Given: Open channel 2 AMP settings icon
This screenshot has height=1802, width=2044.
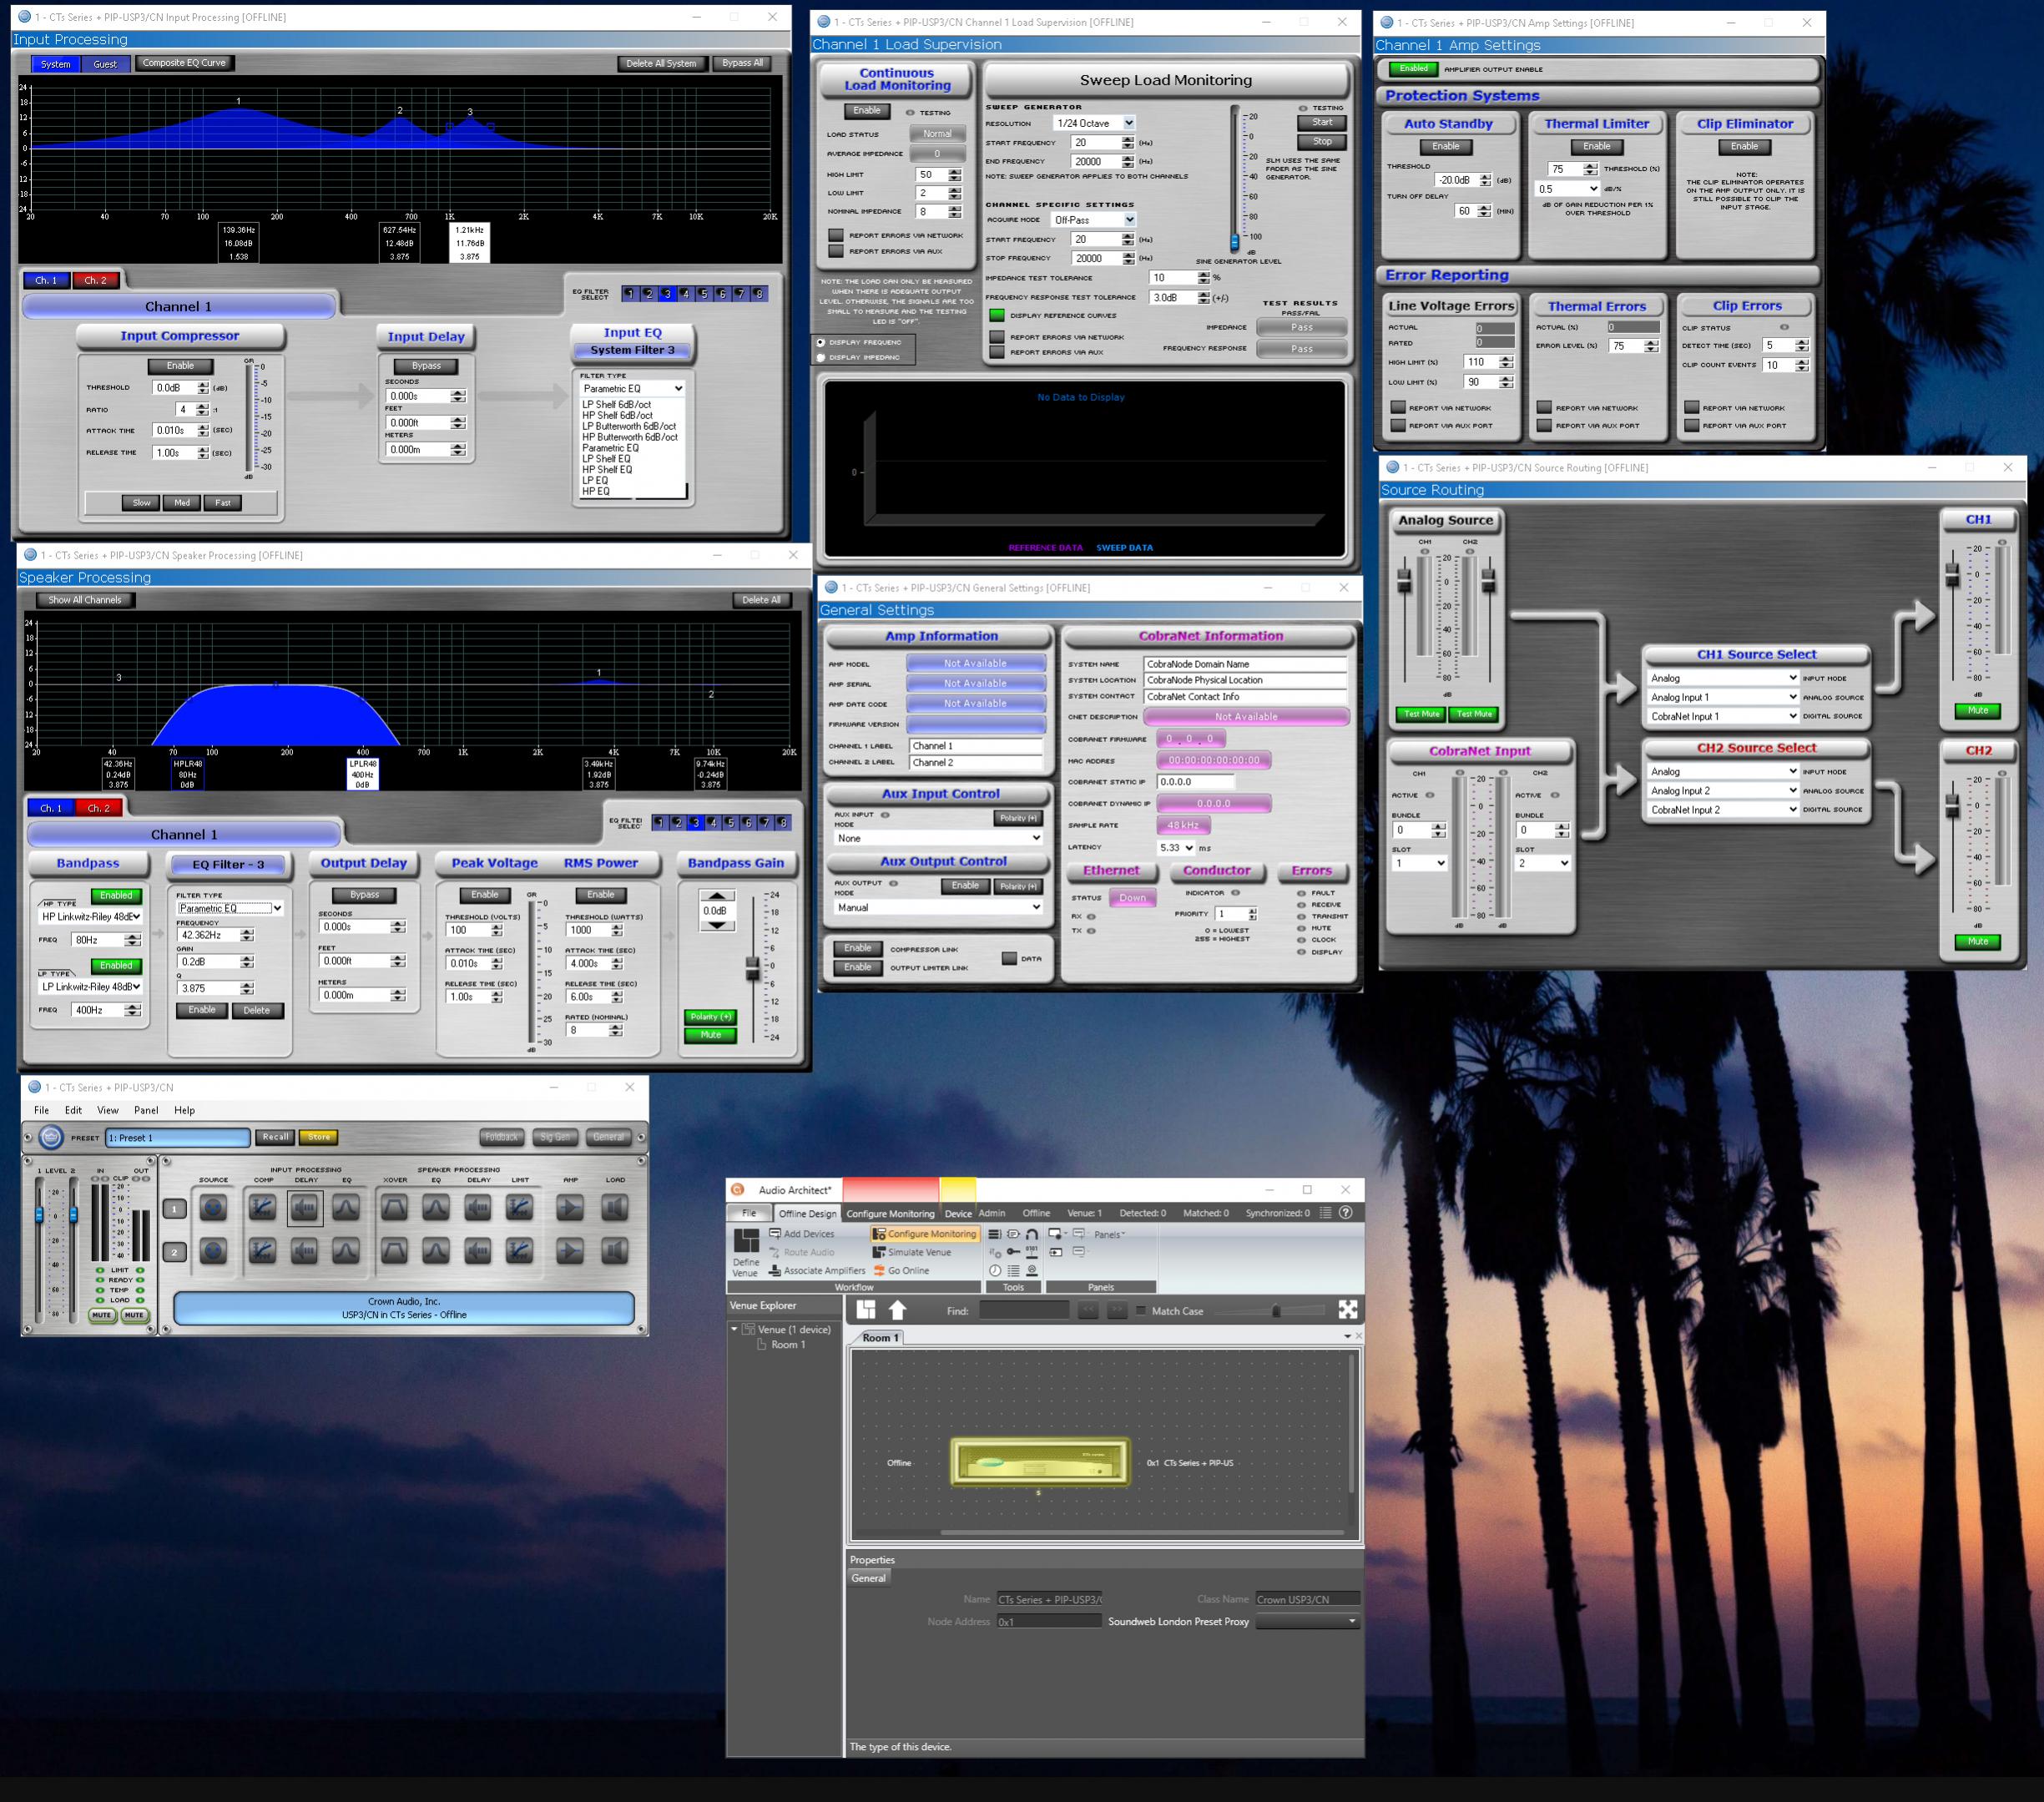Looking at the screenshot, I should pos(570,1250).
